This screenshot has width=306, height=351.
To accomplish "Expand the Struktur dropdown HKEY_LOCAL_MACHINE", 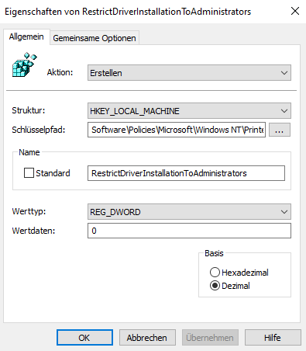I will pyautogui.click(x=189, y=111).
